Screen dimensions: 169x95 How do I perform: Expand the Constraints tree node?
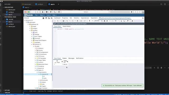[39, 80]
